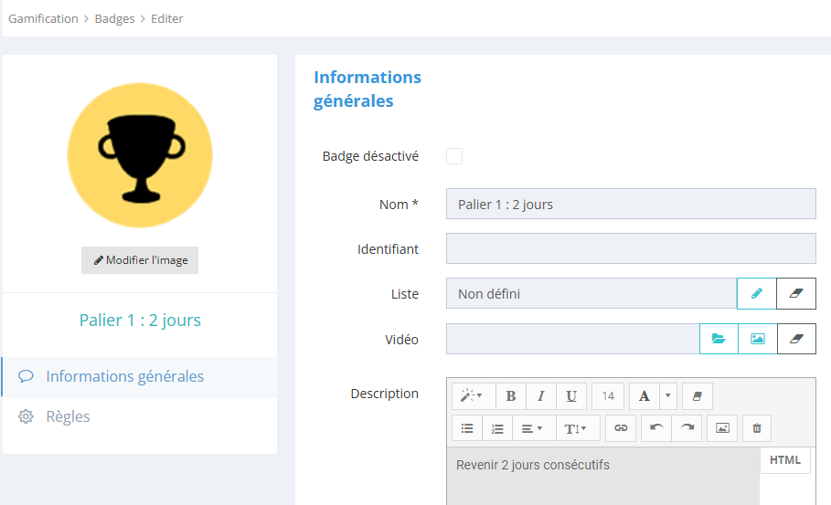Expand the text color dropdown arrow
The width and height of the screenshot is (831, 505).
667,396
